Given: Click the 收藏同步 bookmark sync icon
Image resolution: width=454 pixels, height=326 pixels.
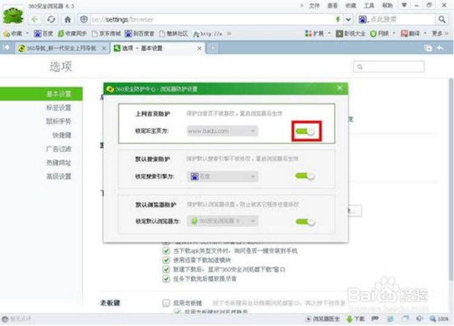Looking at the screenshot, I should pyautogui.click(x=72, y=33).
